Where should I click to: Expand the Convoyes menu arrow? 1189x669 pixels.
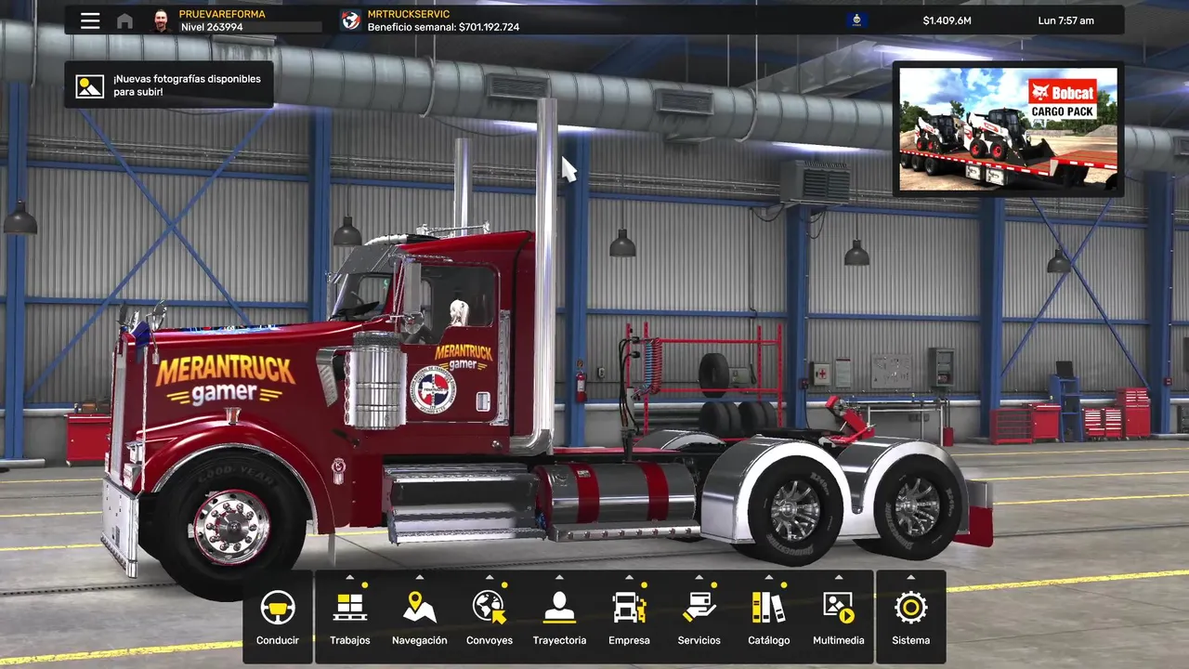[490, 577]
